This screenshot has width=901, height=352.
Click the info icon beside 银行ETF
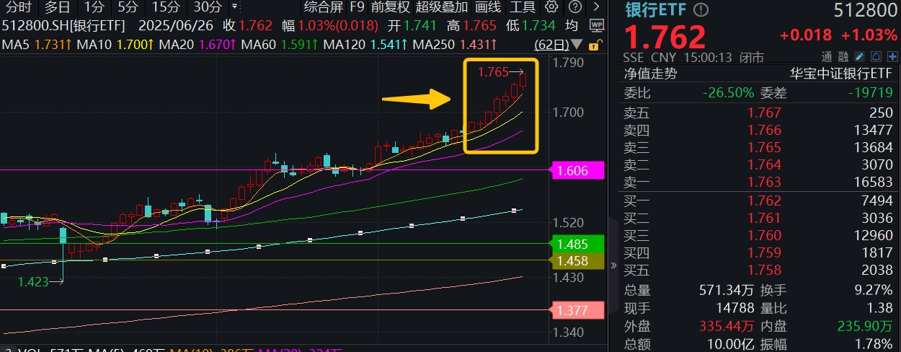coord(701,10)
